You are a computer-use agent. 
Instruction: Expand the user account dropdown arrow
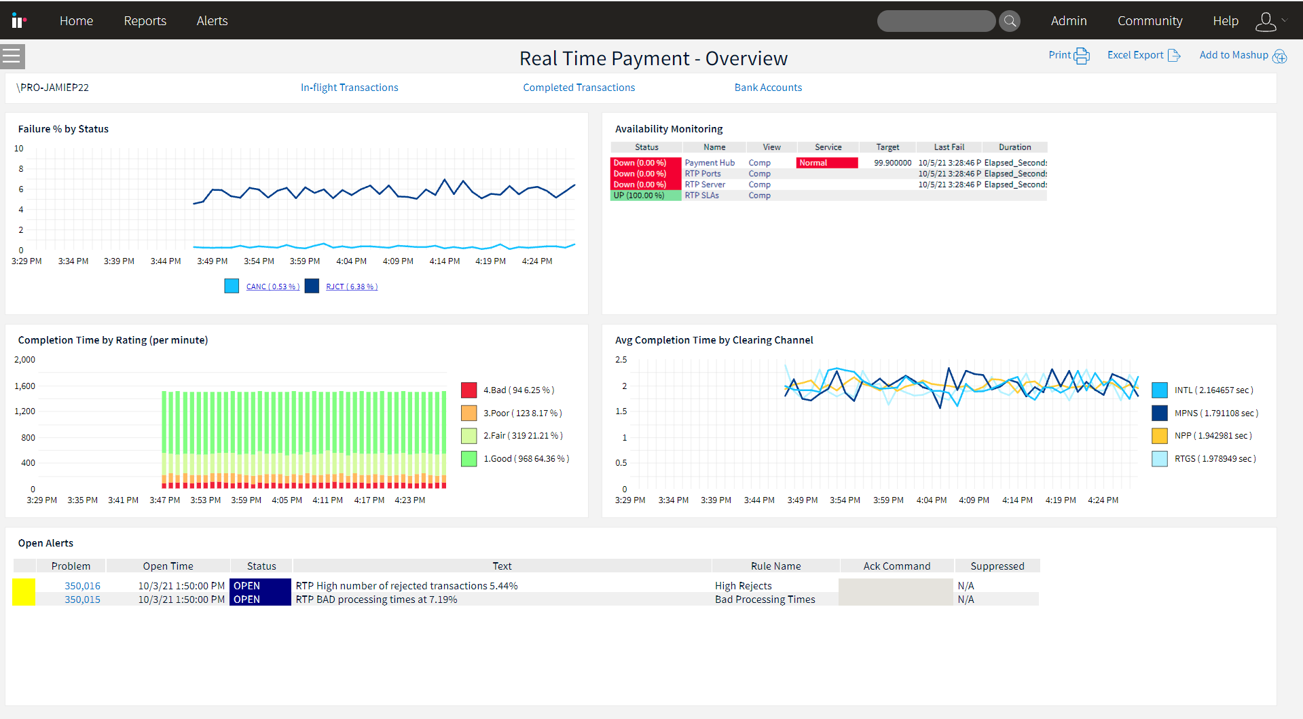click(x=1283, y=21)
